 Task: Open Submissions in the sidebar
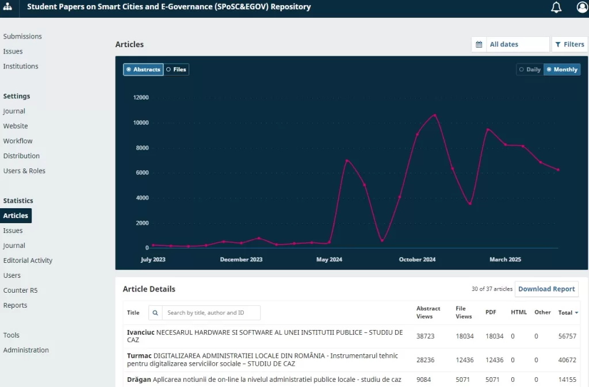coord(22,36)
